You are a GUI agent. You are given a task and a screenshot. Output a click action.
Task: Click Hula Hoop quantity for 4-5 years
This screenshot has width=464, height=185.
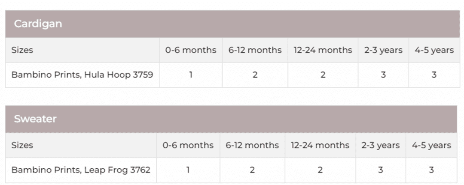tap(434, 75)
